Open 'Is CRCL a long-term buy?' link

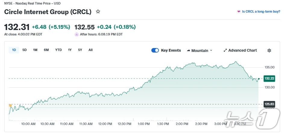pyautogui.click(x=261, y=12)
